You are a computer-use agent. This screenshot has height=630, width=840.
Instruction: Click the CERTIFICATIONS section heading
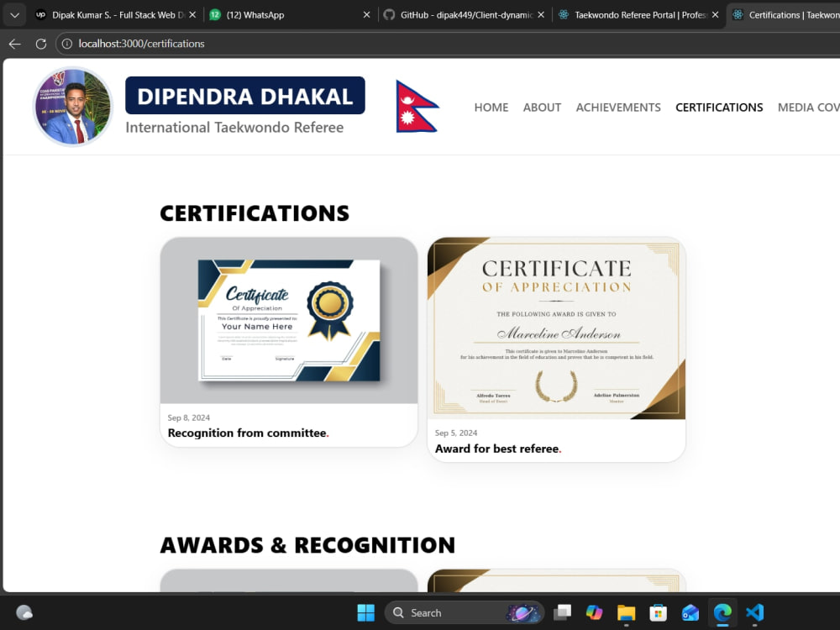point(255,213)
